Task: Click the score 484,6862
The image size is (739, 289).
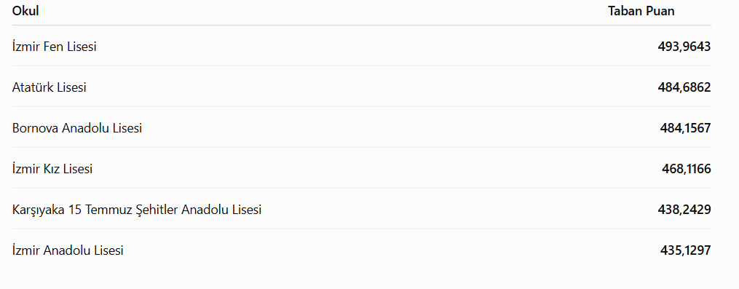Action: point(684,87)
